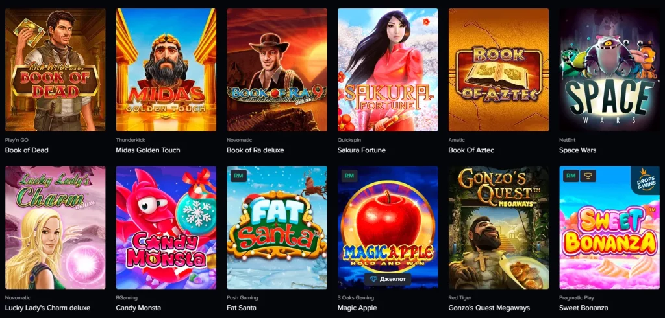Click the Push Gaming provider label
Viewport: 665px width, 318px height.
pos(242,298)
